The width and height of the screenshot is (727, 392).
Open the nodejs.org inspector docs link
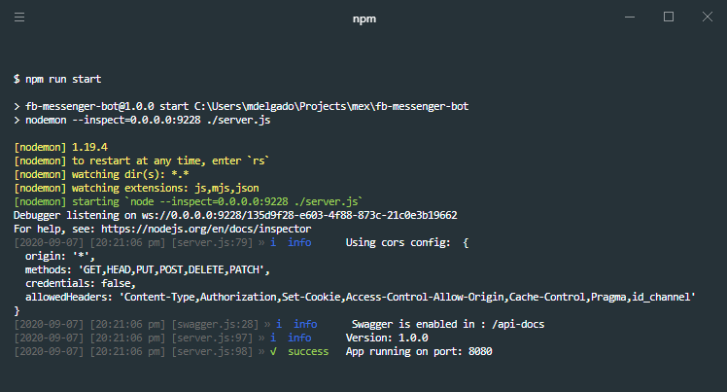[x=206, y=229]
